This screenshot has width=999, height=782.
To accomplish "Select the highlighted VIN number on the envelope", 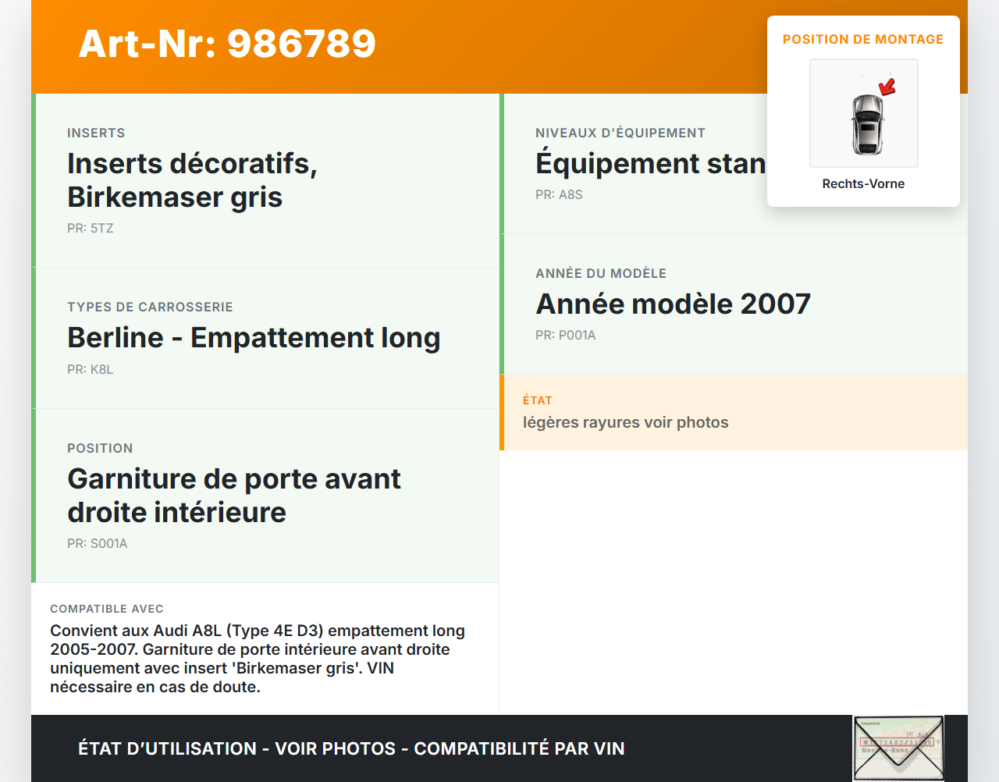I will [898, 741].
